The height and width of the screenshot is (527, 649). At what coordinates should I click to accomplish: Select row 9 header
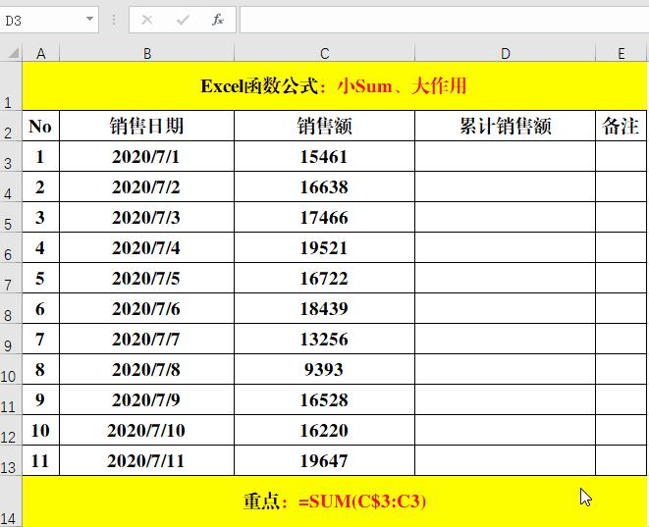[11, 339]
